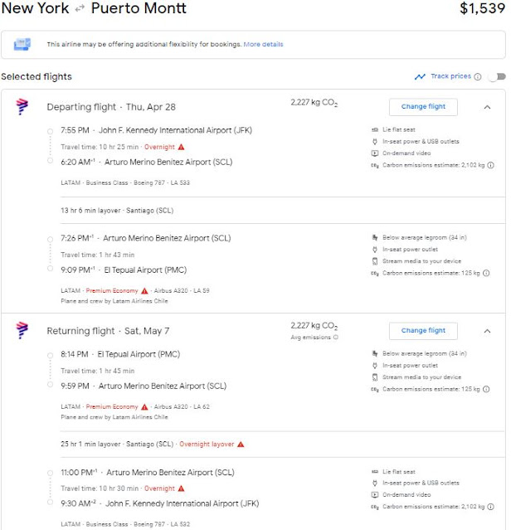Open the More details link
Screen dimensions: 511x530
pos(263,44)
